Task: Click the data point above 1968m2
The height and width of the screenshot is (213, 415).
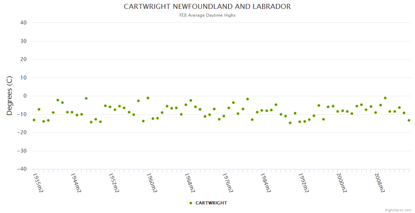Action: tap(186, 105)
